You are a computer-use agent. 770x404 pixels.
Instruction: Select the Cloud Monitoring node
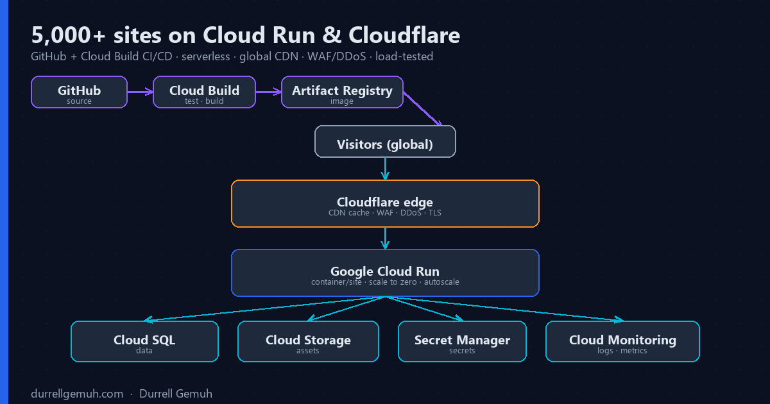pyautogui.click(x=622, y=342)
